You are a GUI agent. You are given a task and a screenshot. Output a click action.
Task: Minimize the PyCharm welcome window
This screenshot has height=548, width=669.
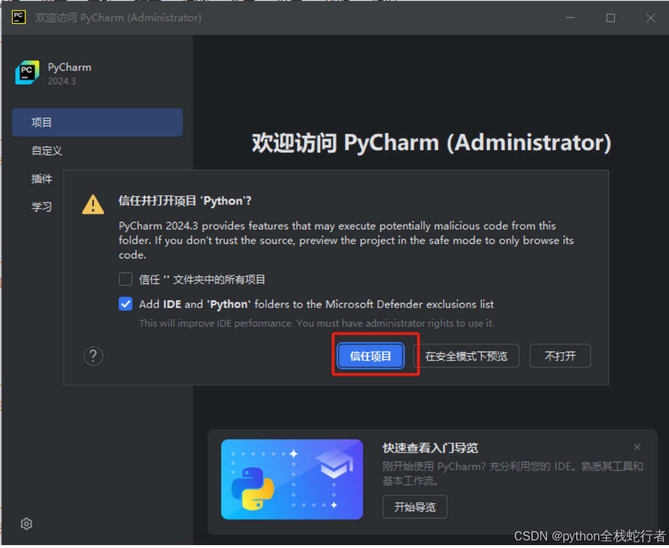tap(570, 18)
